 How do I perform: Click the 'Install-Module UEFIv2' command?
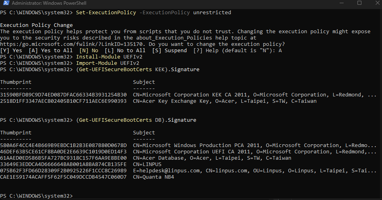pos(109,57)
